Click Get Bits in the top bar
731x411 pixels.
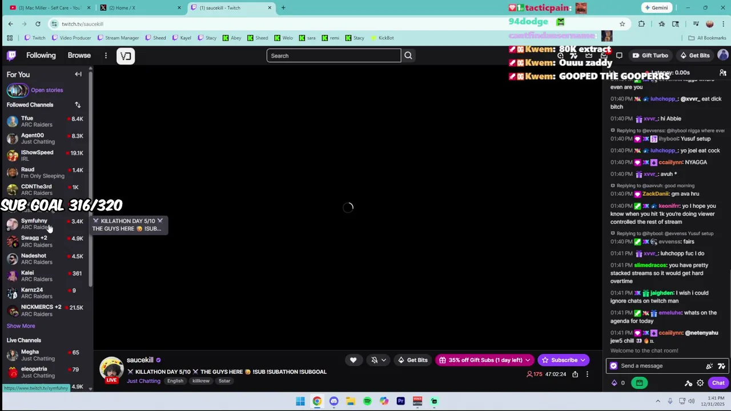pyautogui.click(x=694, y=55)
